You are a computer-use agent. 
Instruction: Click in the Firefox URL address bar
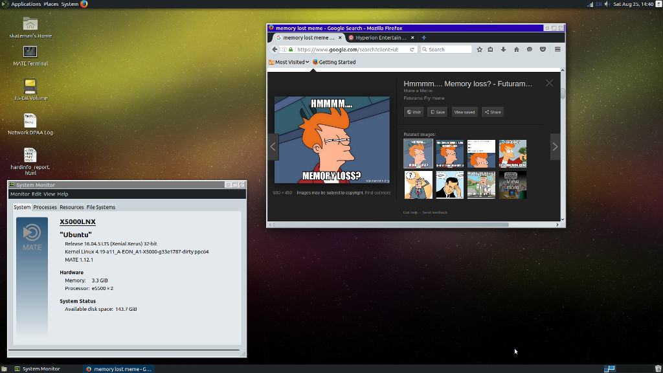(x=348, y=49)
